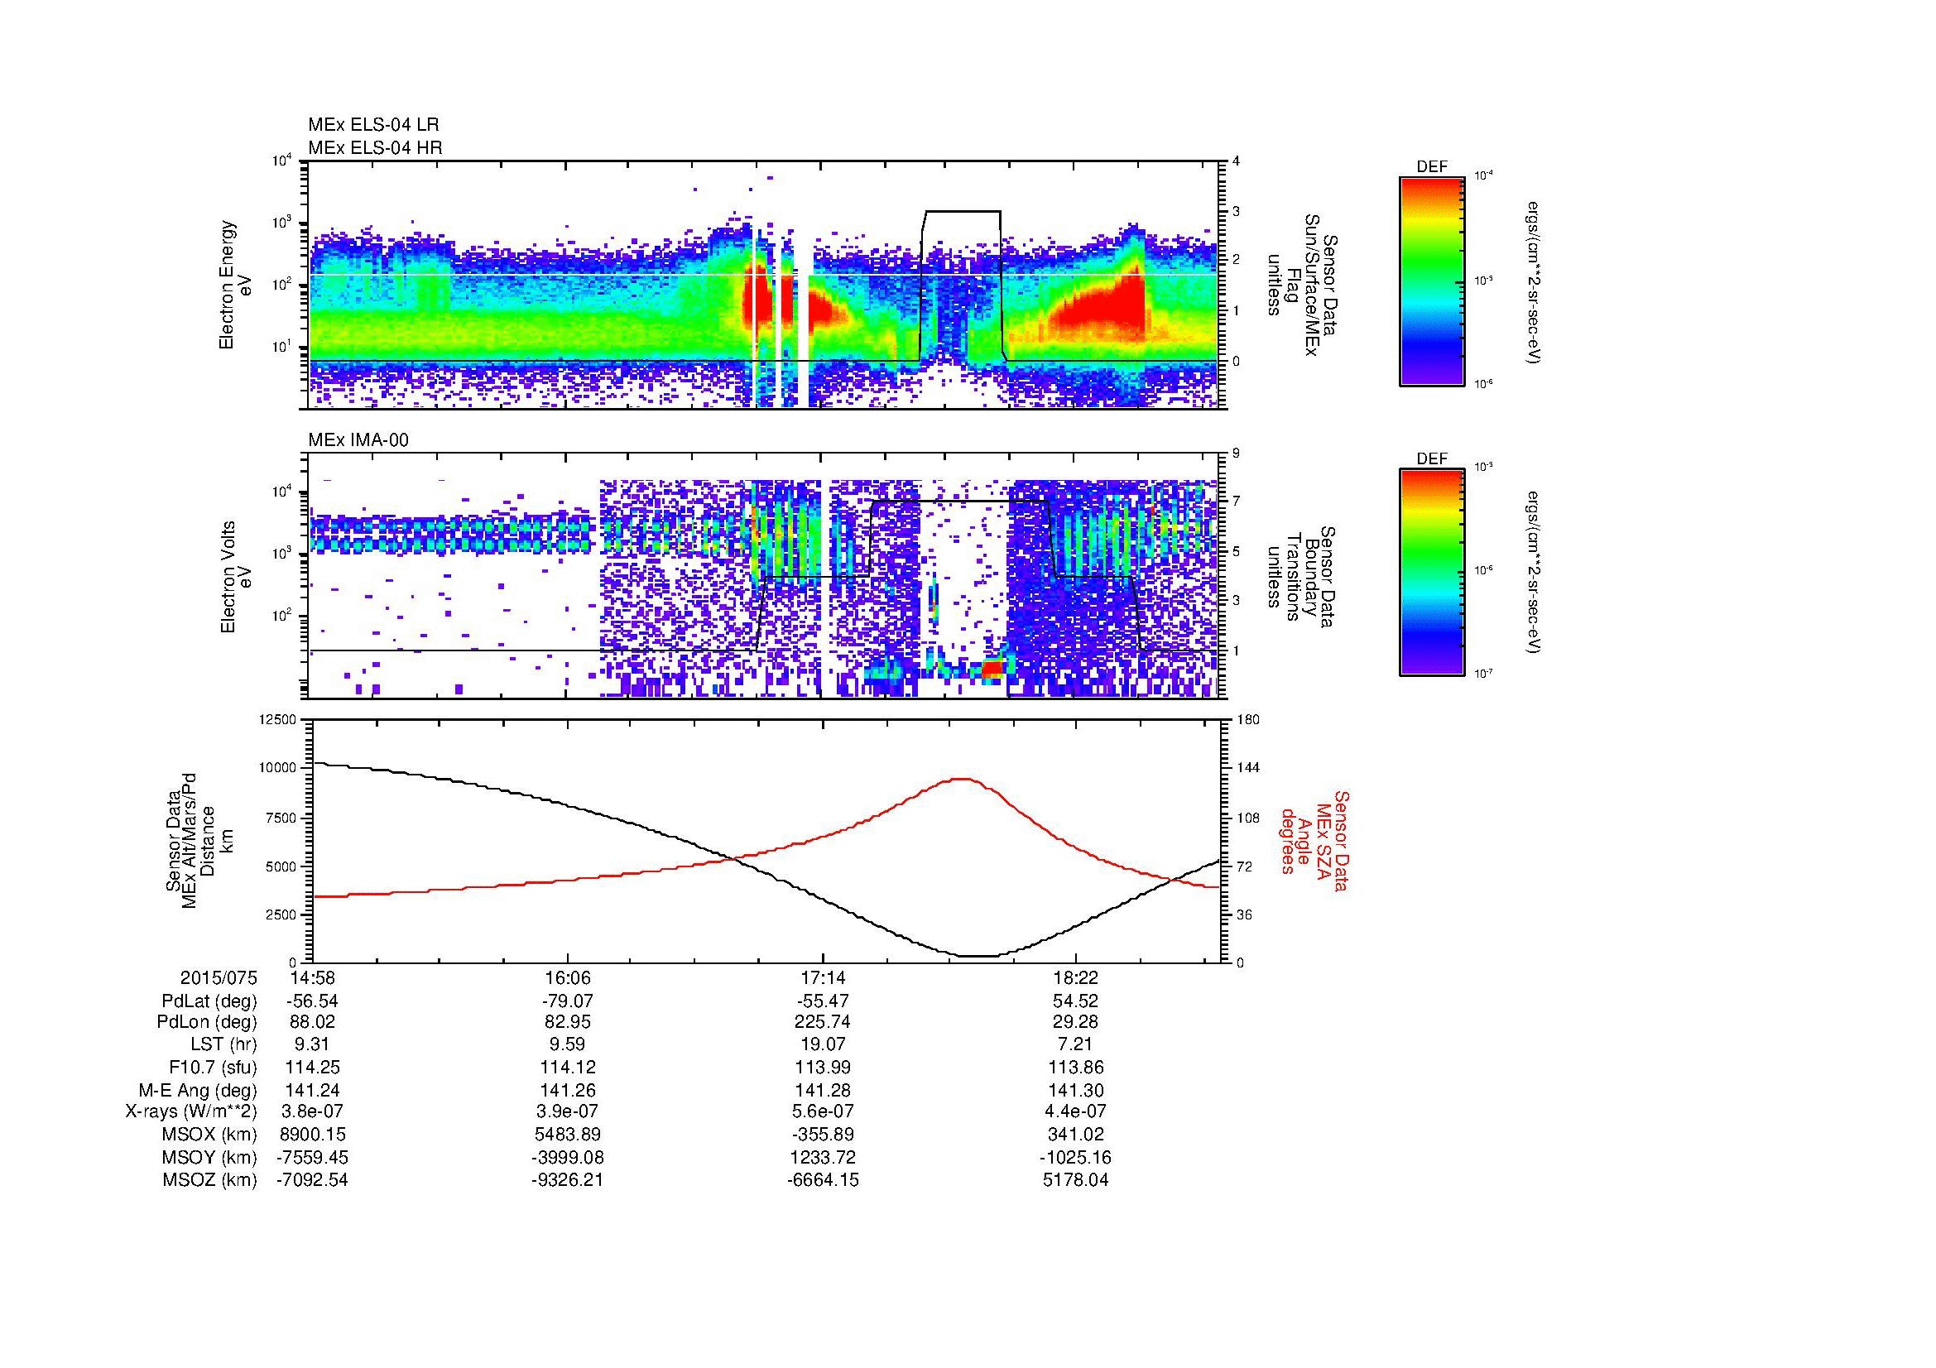This screenshot has width=1936, height=1368.
Task: Click the PdLon value 225.74
Action: tap(823, 1022)
